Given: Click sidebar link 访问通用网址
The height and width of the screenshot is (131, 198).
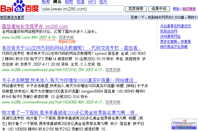Looking at the screenshot, I should [x=170, y=36].
